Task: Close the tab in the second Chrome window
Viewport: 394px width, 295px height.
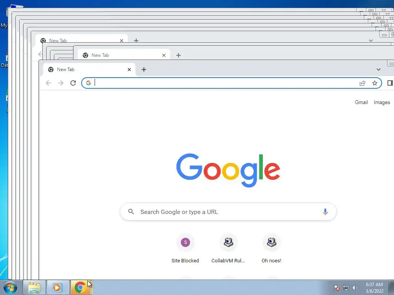Action: tap(164, 55)
